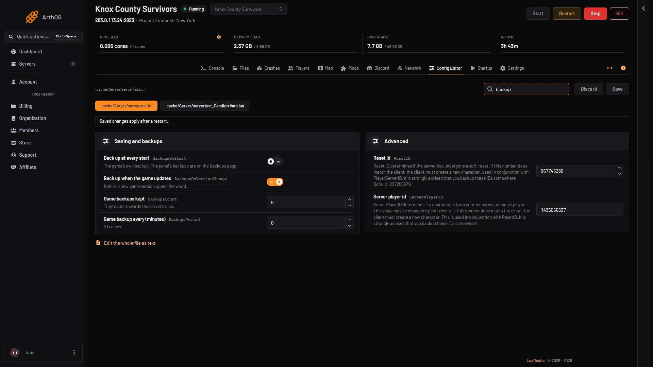Viewport: 653px width, 367px height.
Task: Click the orange info circle icon
Action: coord(623,68)
